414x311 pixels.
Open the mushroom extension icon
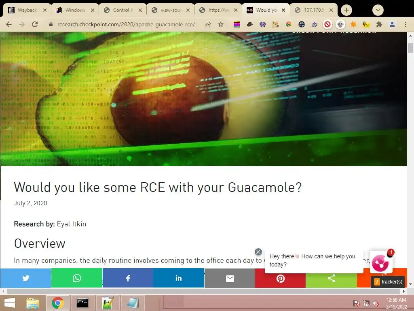click(289, 25)
